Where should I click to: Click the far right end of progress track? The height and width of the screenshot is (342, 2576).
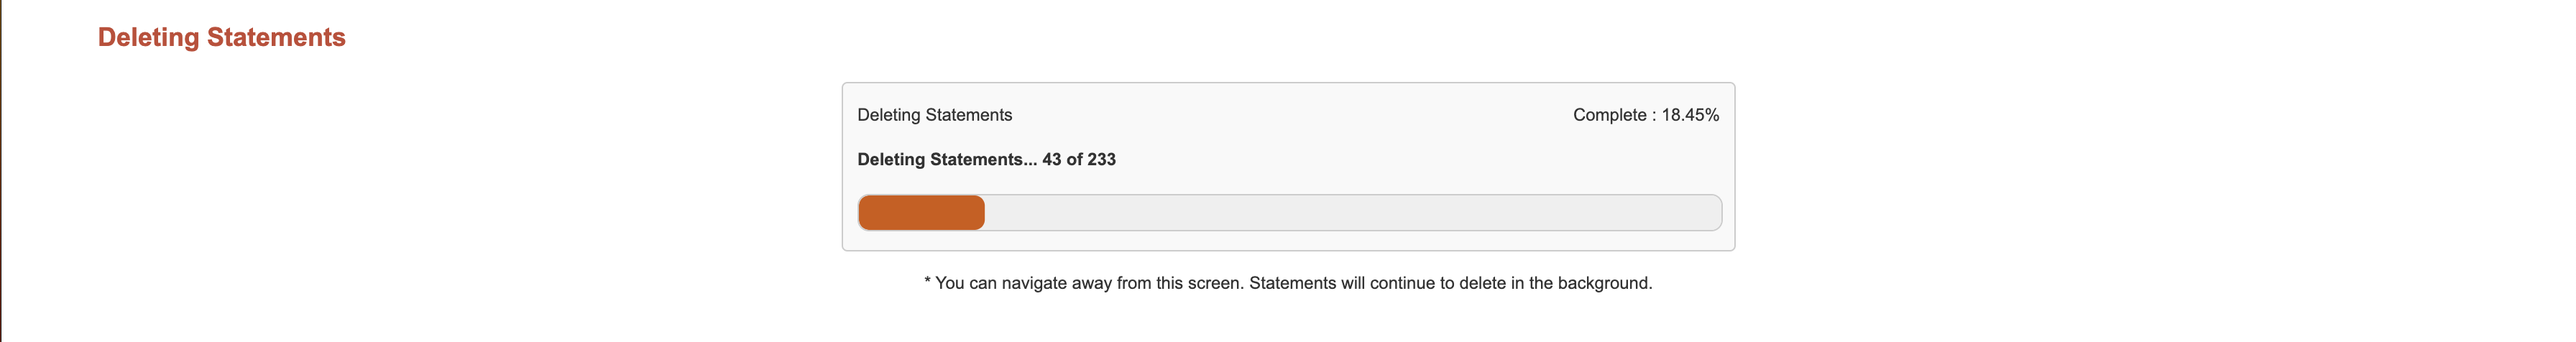point(1712,213)
